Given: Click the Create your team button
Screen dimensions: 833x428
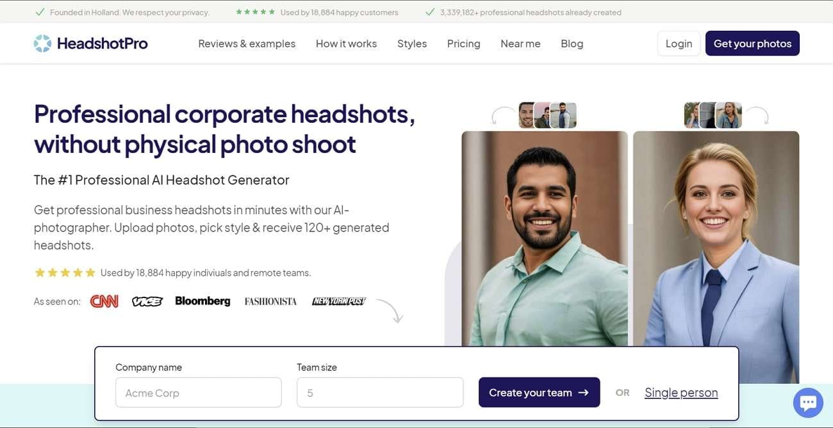Looking at the screenshot, I should (539, 392).
